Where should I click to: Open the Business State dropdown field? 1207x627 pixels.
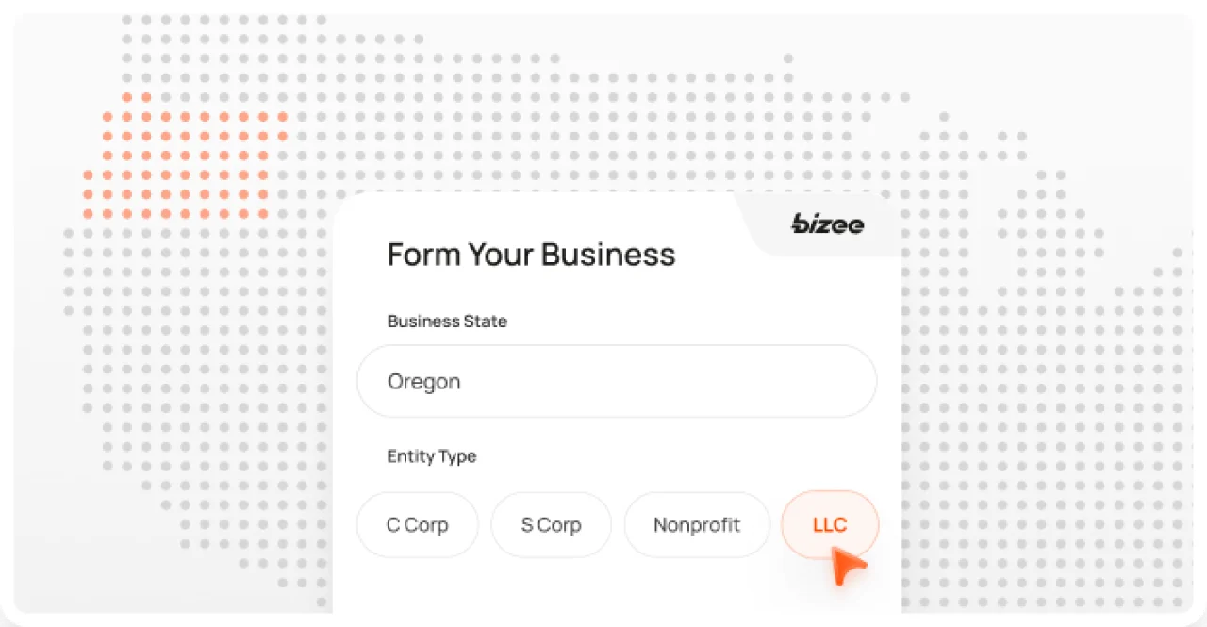617,381
